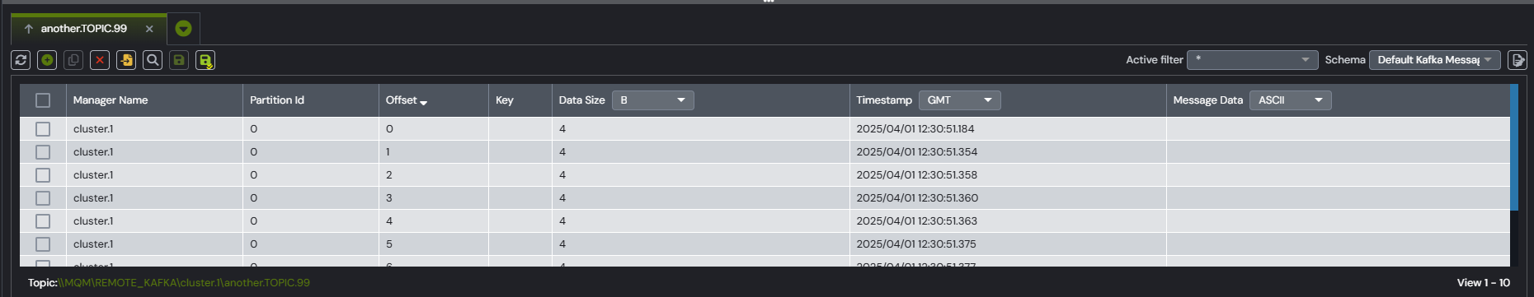Viewport: 1534px width, 297px height.
Task: Open the Active filter dropdown
Action: pos(1252,60)
